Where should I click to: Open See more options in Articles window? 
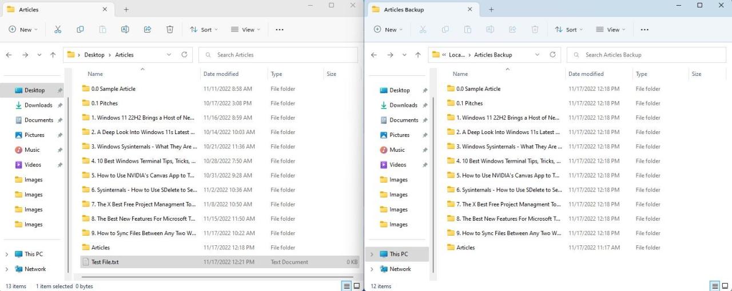click(x=280, y=30)
